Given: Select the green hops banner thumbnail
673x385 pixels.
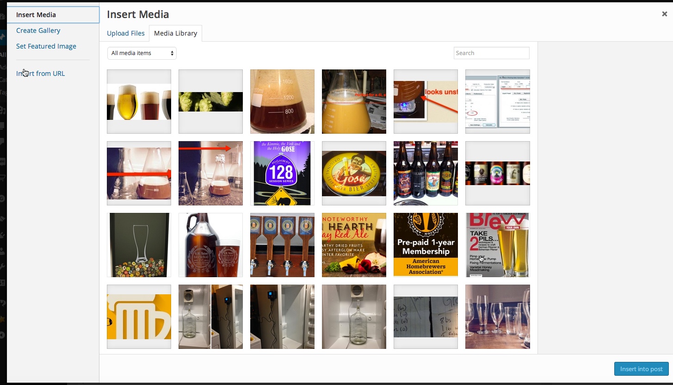Looking at the screenshot, I should (x=210, y=101).
